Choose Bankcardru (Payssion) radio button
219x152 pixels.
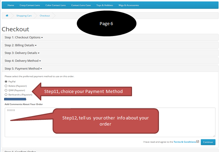6,95
